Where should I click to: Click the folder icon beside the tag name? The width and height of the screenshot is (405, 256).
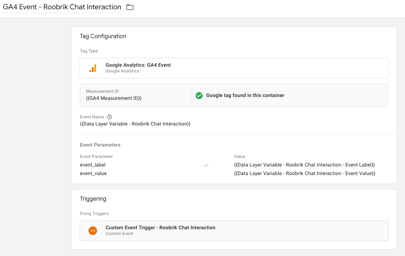[130, 7]
